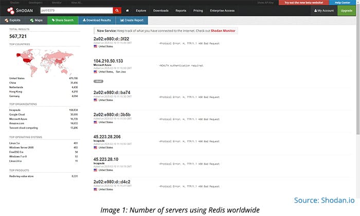Filter by Linux 2.6.x operating system
This screenshot has width=360, height=216.
pos(15,161)
